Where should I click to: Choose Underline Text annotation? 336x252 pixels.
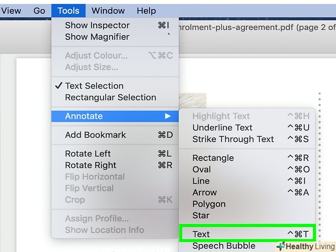[222, 128]
